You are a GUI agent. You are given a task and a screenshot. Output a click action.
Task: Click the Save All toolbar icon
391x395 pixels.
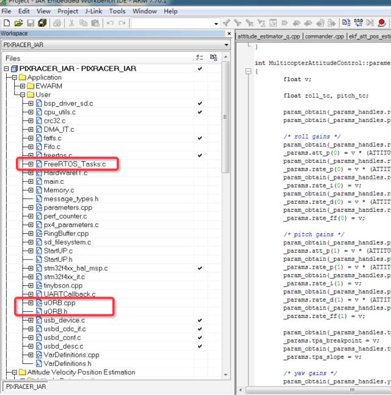42,23
